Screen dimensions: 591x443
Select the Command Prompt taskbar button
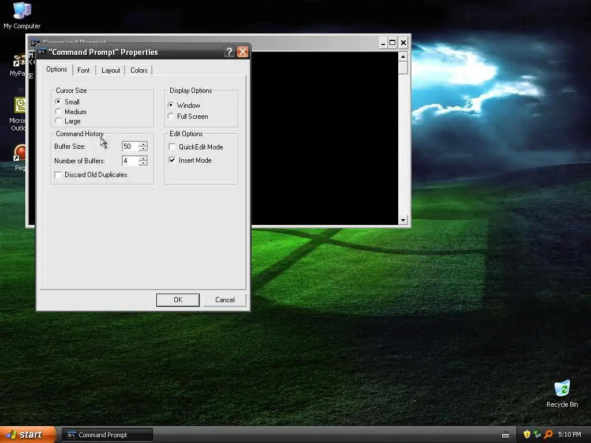click(107, 435)
